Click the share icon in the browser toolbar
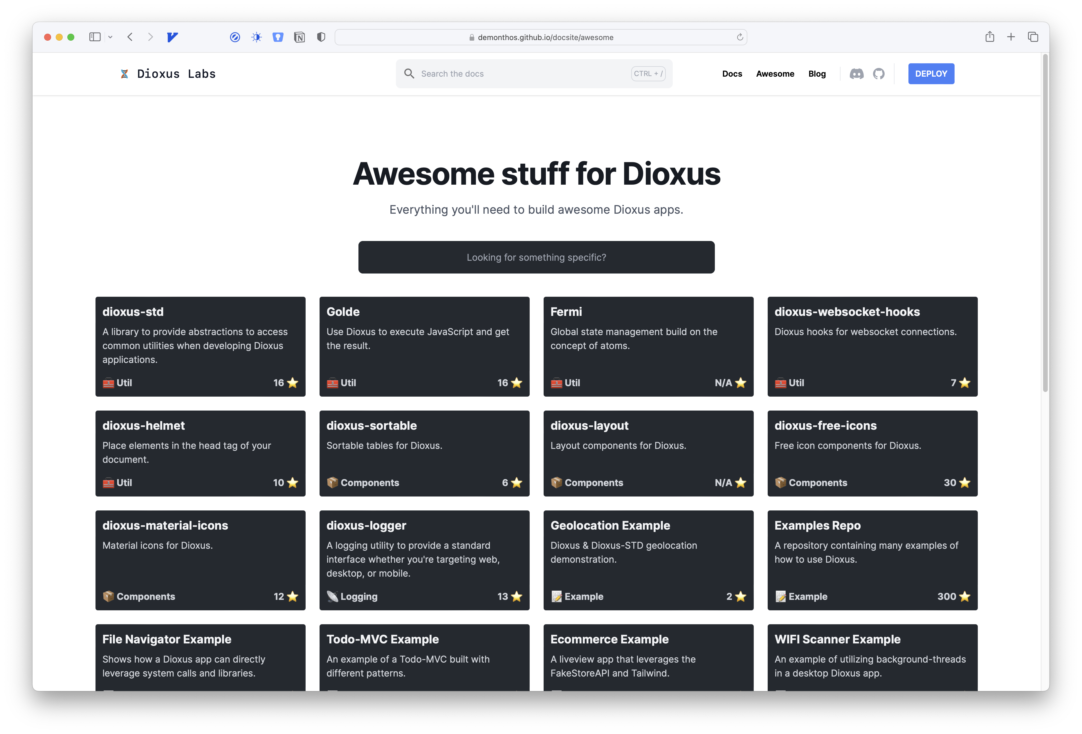This screenshot has width=1082, height=734. point(990,37)
